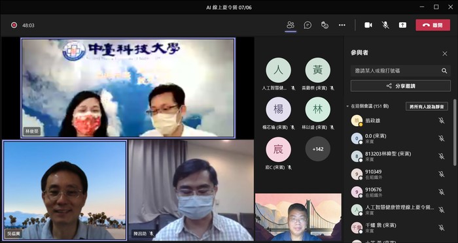The width and height of the screenshot is (458, 243).
Task: Click the name label 林俊榮 on top video
Action: [x=32, y=131]
